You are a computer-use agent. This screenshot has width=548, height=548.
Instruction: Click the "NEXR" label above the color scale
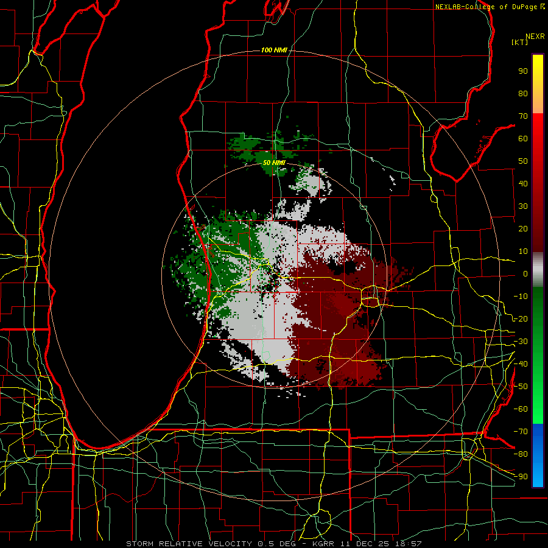(535, 37)
